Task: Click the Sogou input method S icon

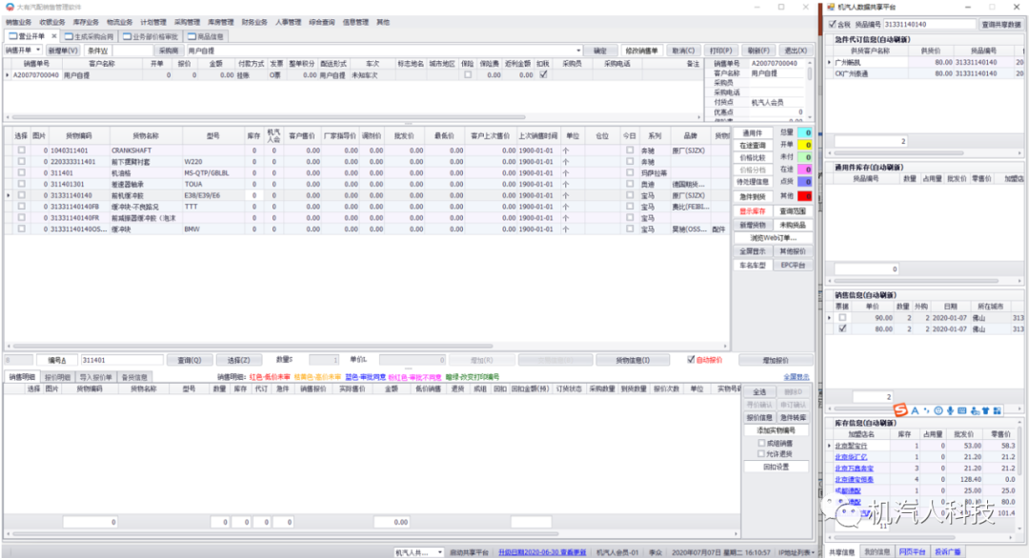Action: tap(900, 410)
